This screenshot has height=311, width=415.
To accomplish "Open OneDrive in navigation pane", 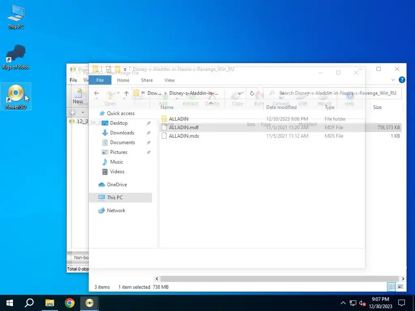I will [x=117, y=185].
